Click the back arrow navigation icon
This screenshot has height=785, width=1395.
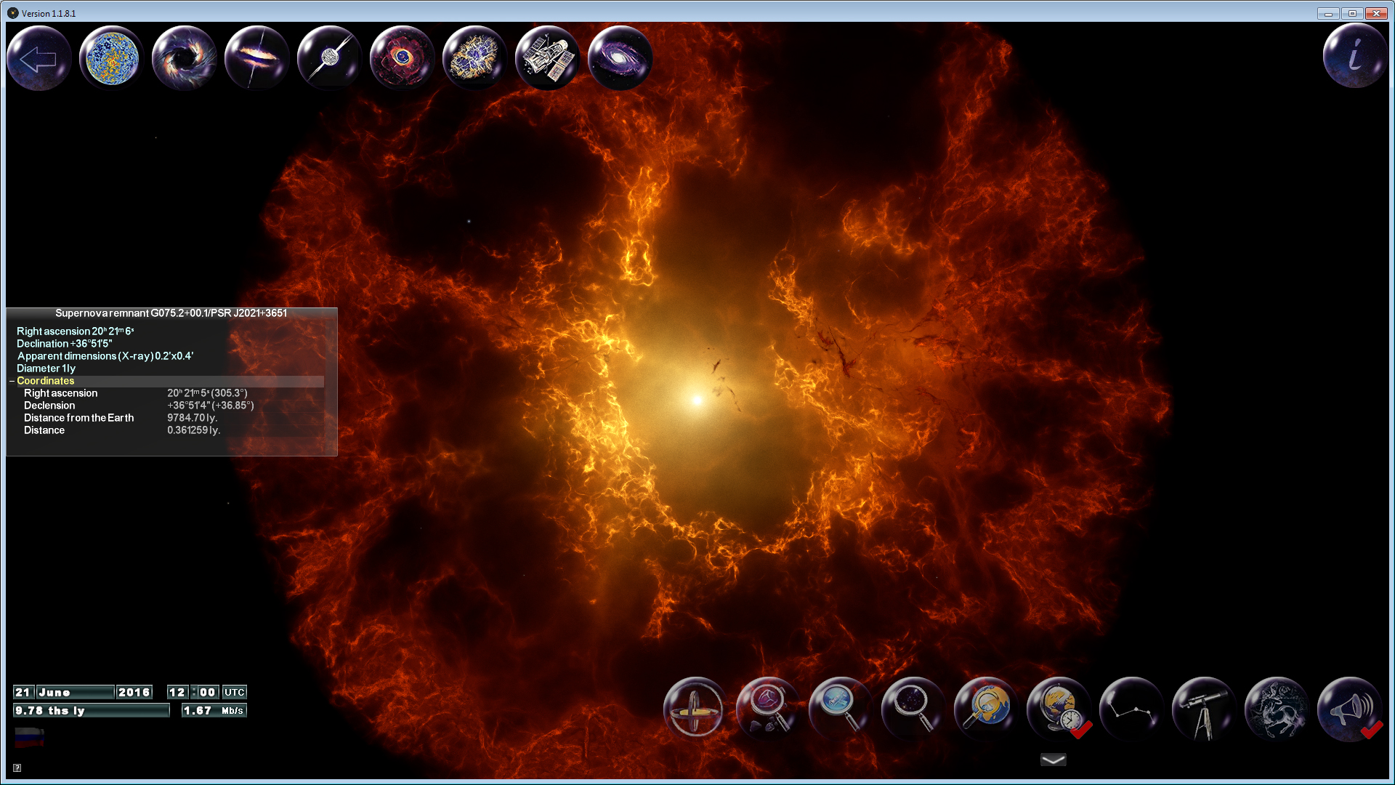(x=38, y=57)
